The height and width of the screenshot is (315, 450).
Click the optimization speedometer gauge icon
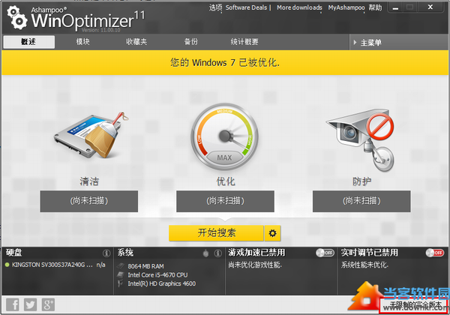point(225,136)
